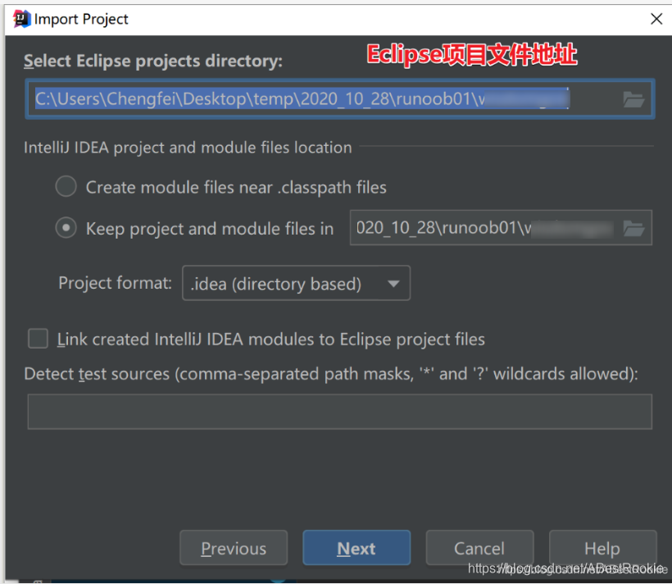Click the 'Select Eclipse projects directory:' label
This screenshot has width=672, height=584.
(153, 61)
